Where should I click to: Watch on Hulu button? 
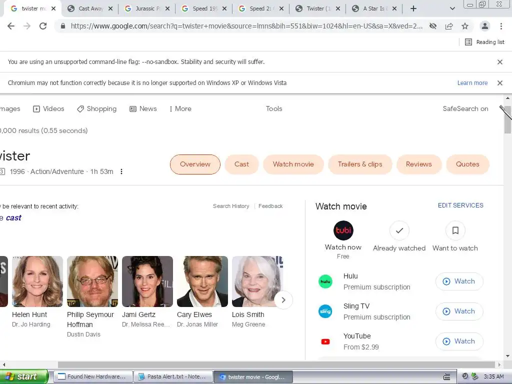tap(459, 281)
